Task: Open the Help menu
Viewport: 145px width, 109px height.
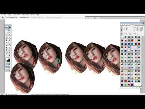Action: click(x=38, y=15)
